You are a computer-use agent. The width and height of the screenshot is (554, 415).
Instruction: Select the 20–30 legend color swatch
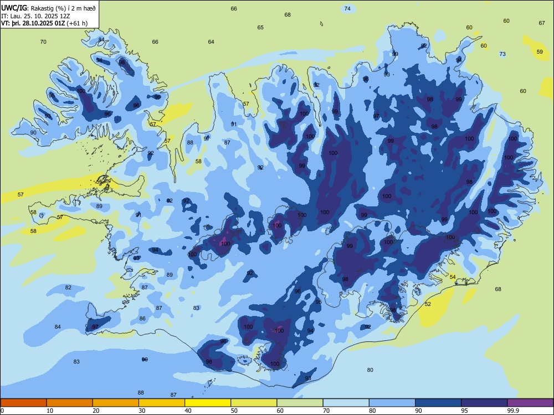[116, 403]
